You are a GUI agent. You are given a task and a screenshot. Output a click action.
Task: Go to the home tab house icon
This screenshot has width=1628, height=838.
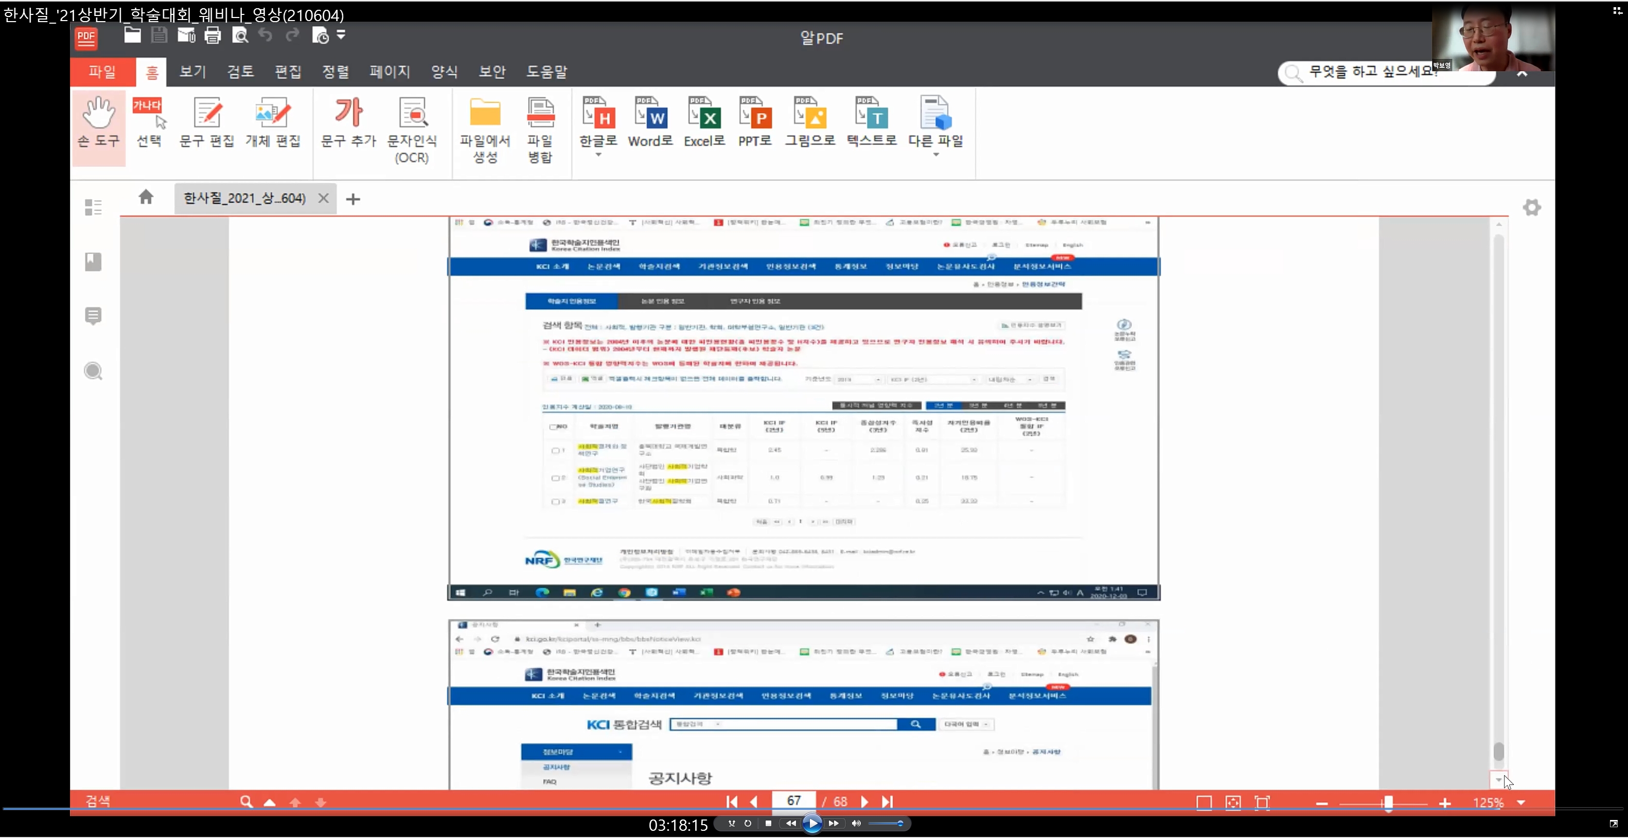coord(146,197)
